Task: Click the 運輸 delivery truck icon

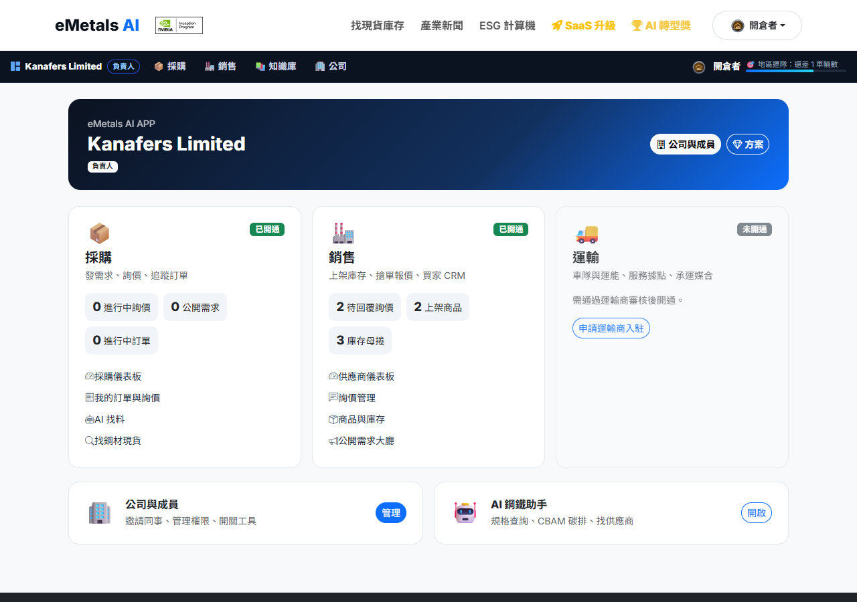Action: point(587,233)
